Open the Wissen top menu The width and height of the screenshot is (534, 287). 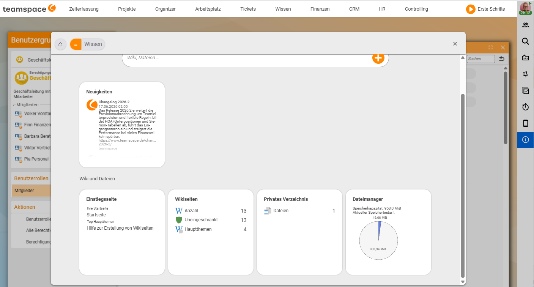click(283, 9)
